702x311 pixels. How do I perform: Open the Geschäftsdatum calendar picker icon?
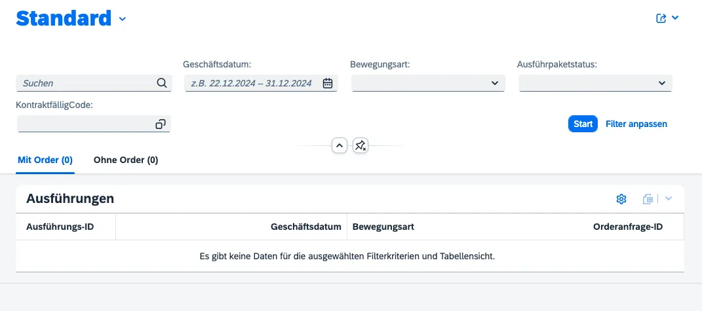[x=328, y=83]
